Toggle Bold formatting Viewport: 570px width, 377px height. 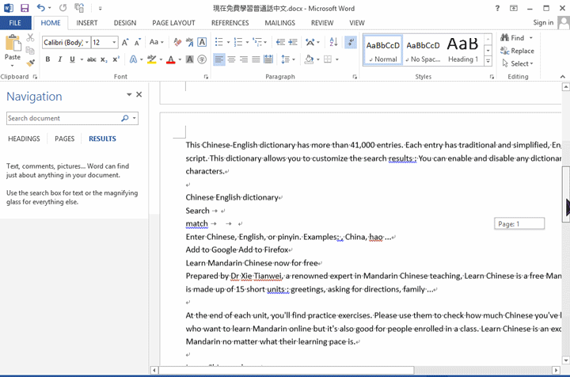(x=47, y=59)
